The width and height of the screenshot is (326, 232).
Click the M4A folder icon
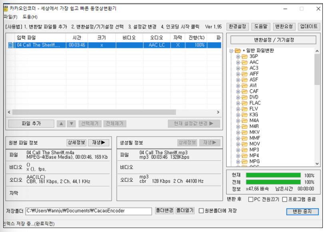pos(245,120)
